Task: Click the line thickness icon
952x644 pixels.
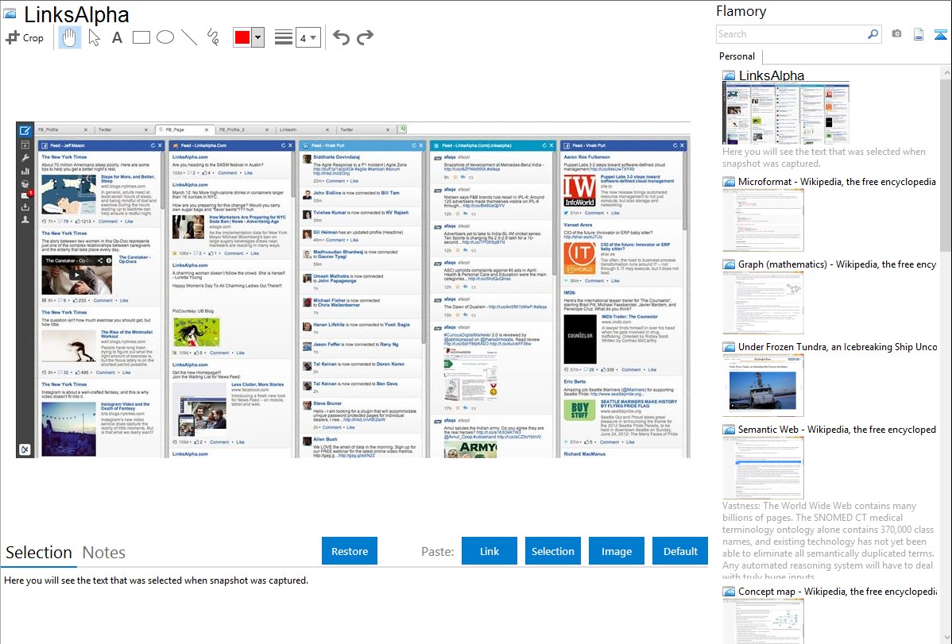Action: [x=283, y=37]
